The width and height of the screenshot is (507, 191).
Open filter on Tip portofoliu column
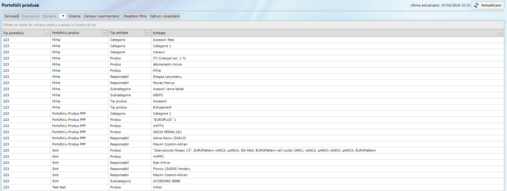coord(46,33)
